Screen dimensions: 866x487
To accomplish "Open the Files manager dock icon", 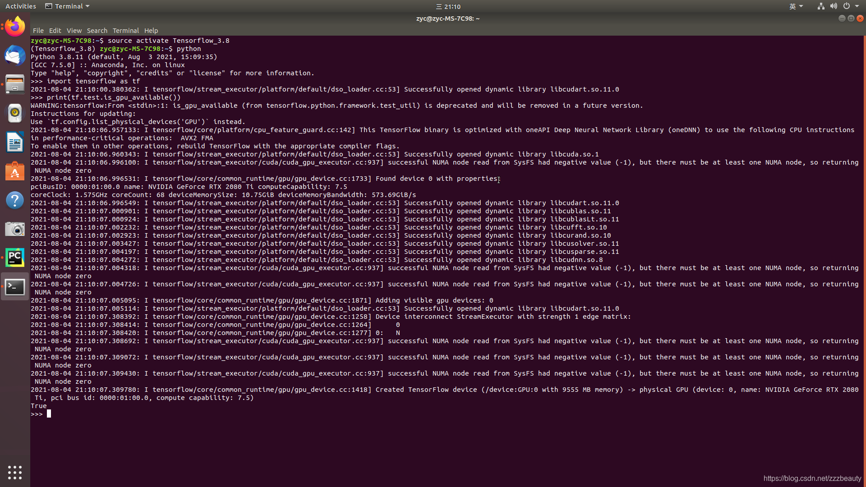I will point(15,84).
